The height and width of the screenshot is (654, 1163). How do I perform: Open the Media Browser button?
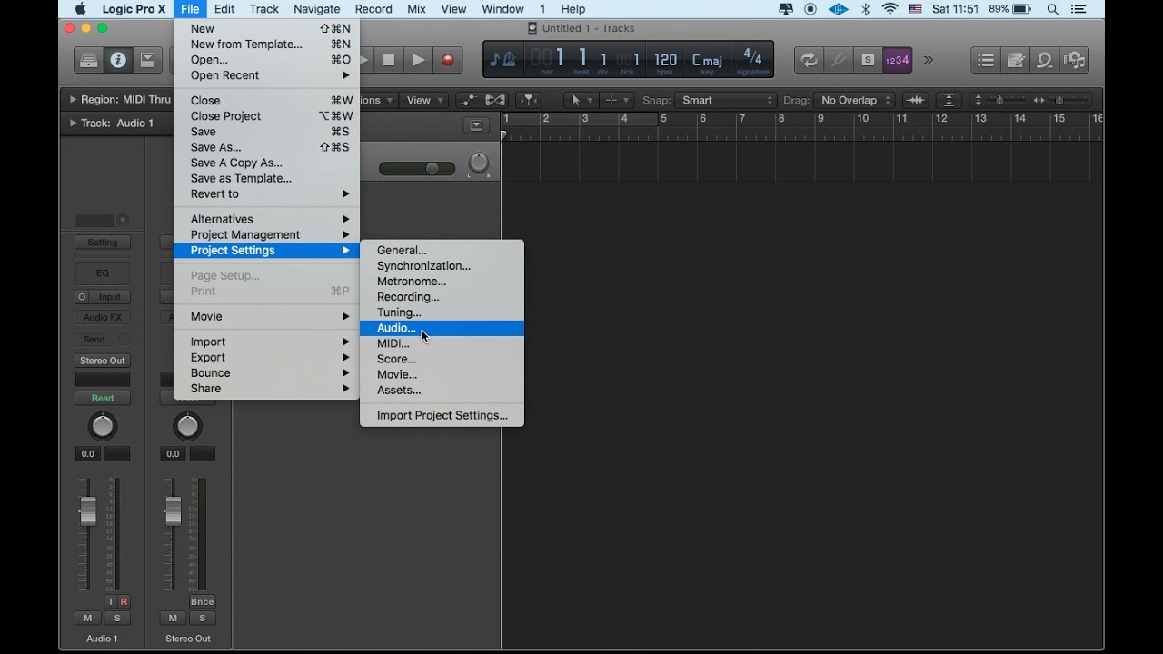click(1075, 61)
